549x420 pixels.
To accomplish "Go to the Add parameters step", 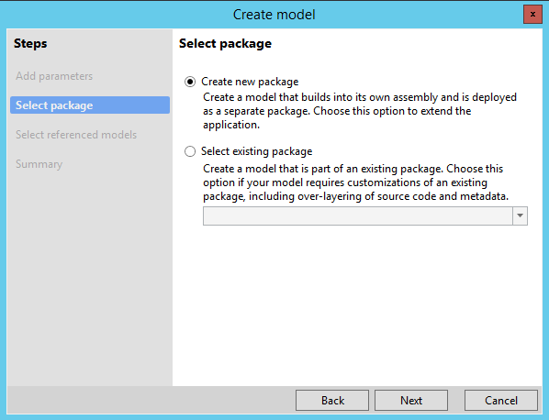I will (54, 76).
